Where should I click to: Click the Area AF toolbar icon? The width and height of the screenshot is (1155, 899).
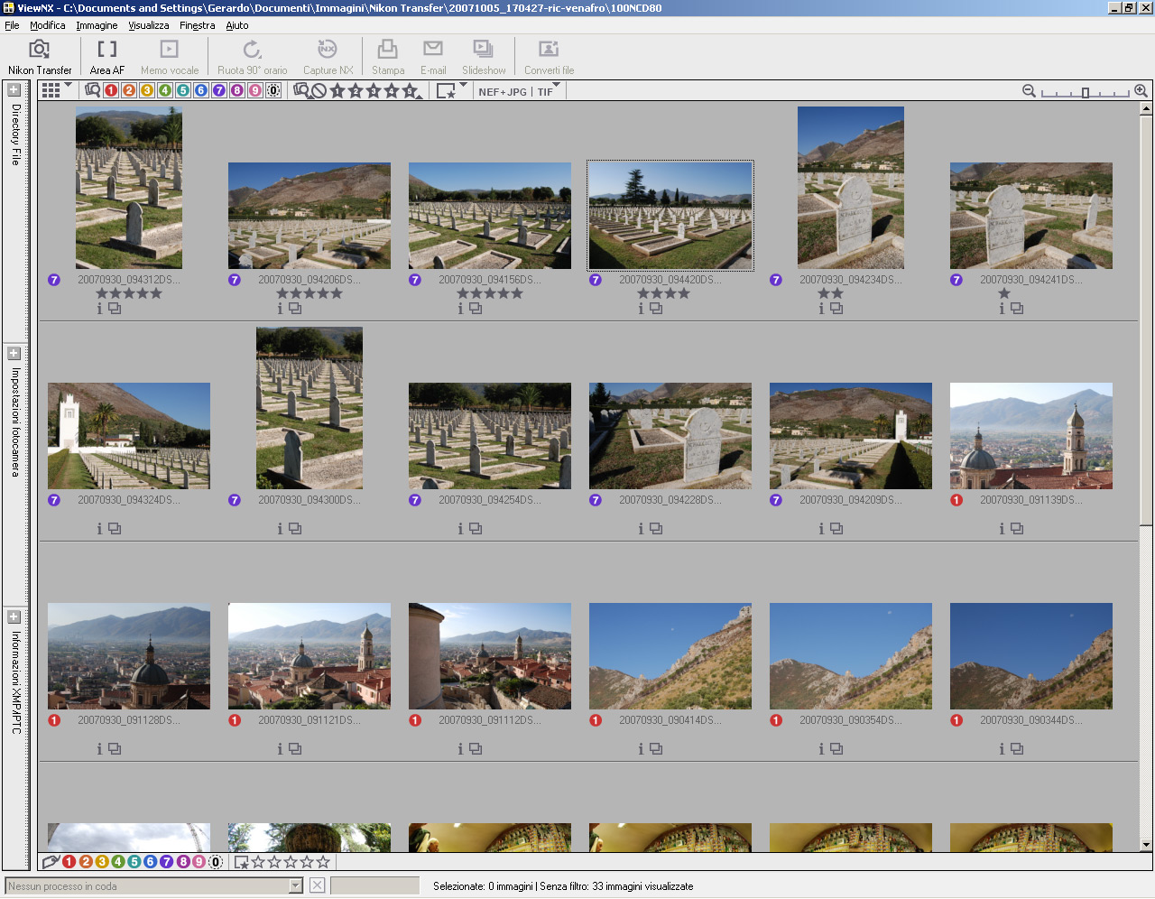click(107, 49)
